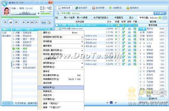169x111 pixels.
Task: Click the eject/open file icon
Action: [24, 22]
